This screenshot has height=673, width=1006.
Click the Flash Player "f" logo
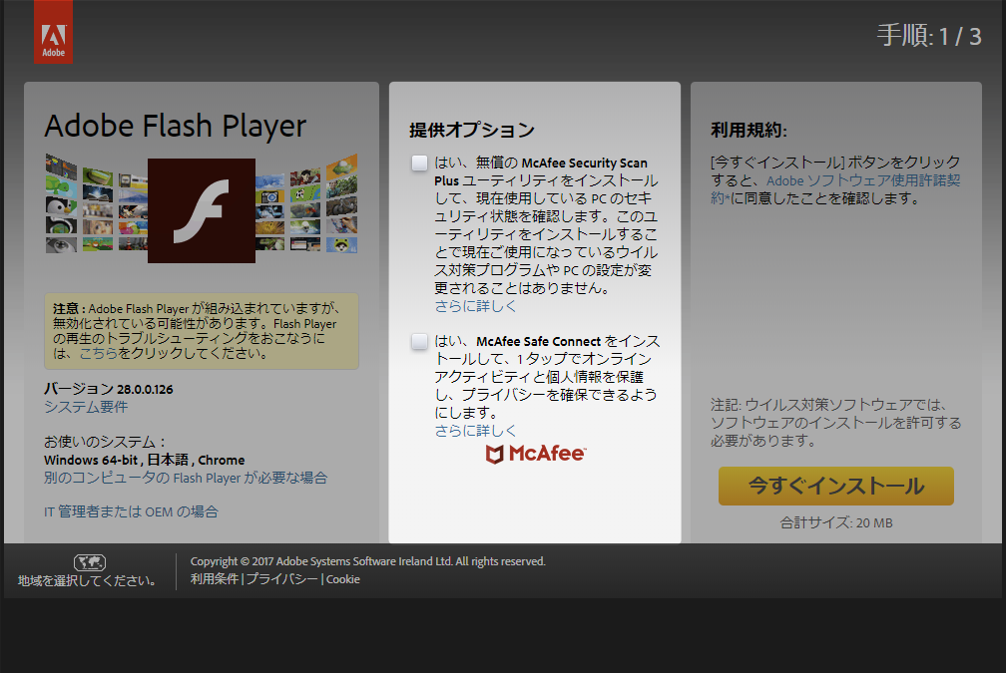click(x=202, y=210)
